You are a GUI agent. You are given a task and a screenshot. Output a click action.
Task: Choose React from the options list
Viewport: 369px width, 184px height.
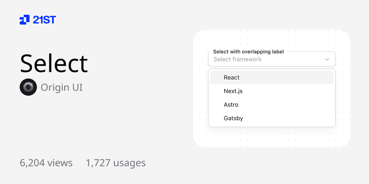[232, 78]
